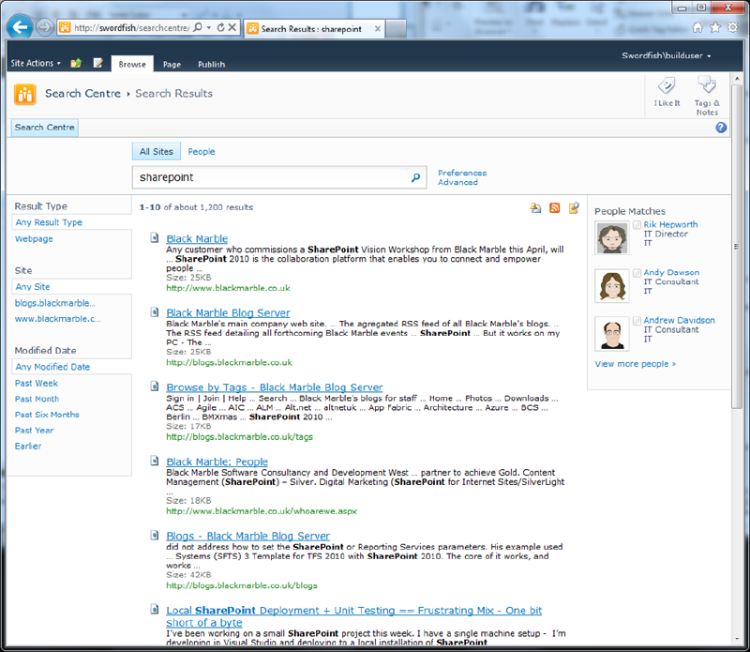750x652 pixels.
Task: Click inside the sharepoint search input box
Action: [x=271, y=177]
